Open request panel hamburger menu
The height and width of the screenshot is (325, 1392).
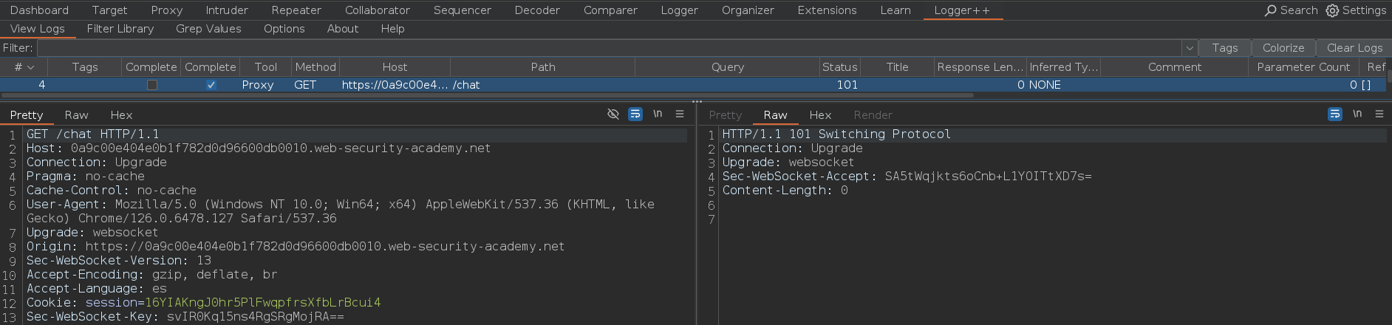(680, 114)
